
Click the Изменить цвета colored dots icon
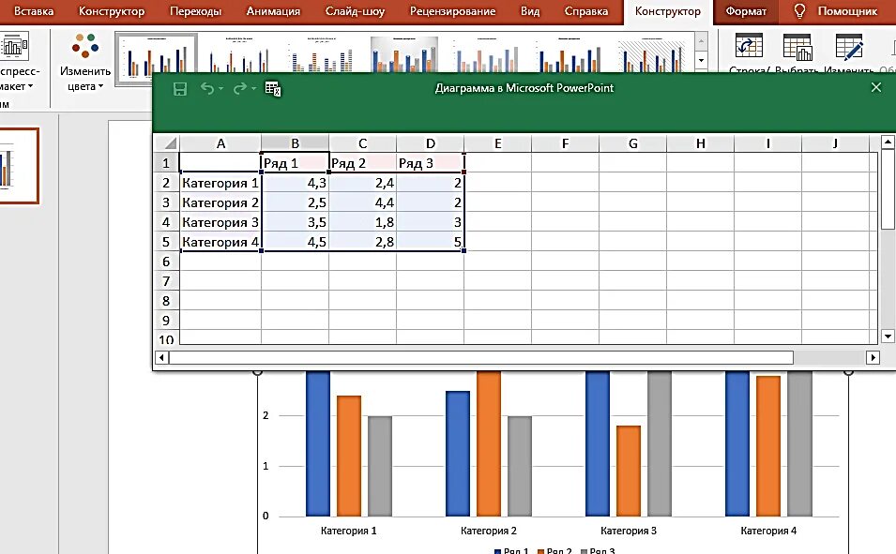pyautogui.click(x=85, y=46)
